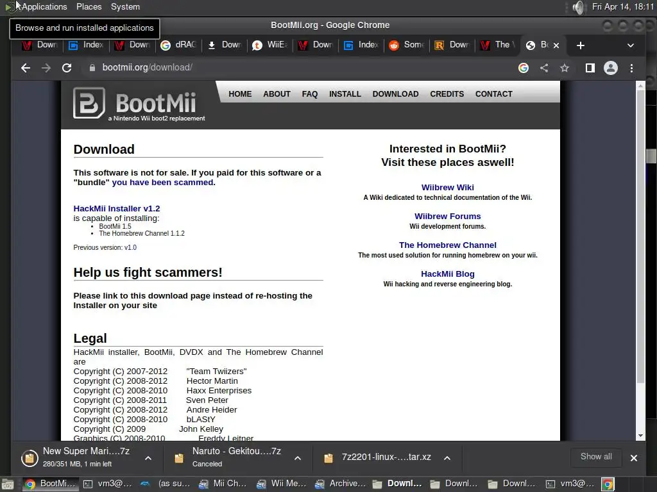Expand options for 7z2201-linux download

pyautogui.click(x=447, y=458)
